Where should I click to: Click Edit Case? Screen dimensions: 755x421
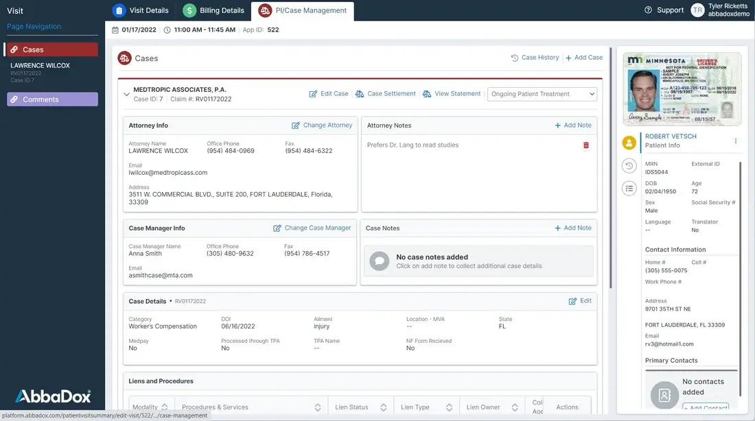pos(329,94)
